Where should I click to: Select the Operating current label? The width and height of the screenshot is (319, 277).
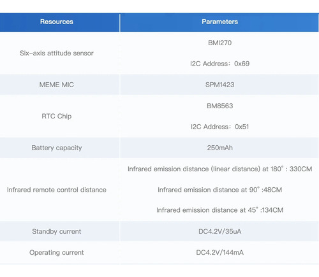click(x=57, y=253)
